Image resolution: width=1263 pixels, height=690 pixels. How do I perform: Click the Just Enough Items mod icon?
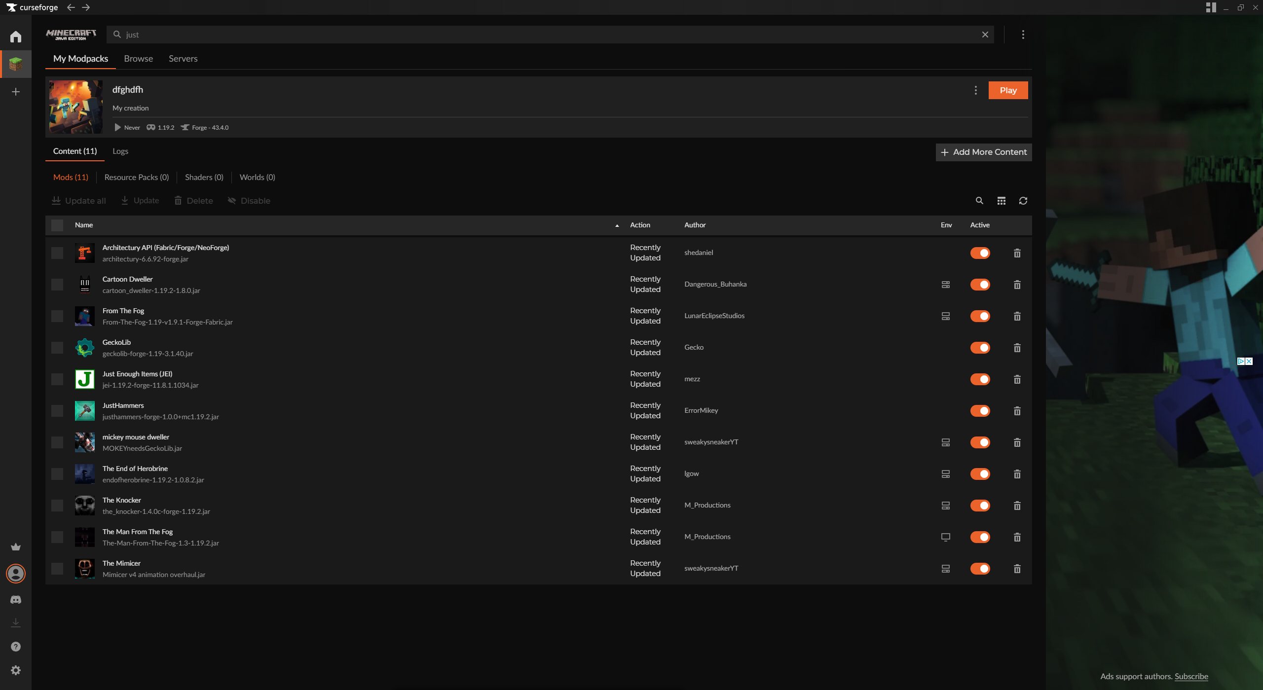tap(85, 379)
